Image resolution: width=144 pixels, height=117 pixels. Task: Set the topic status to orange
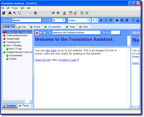point(41,33)
